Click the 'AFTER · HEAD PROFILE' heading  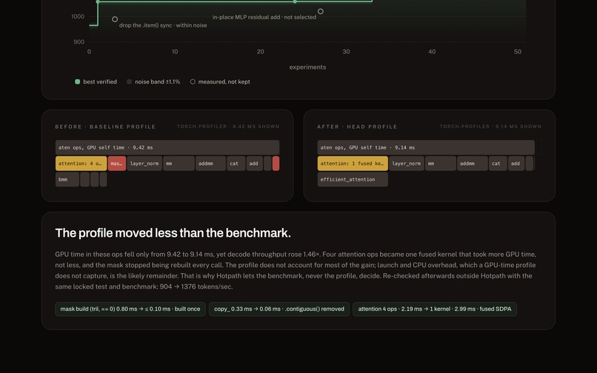tap(357, 127)
